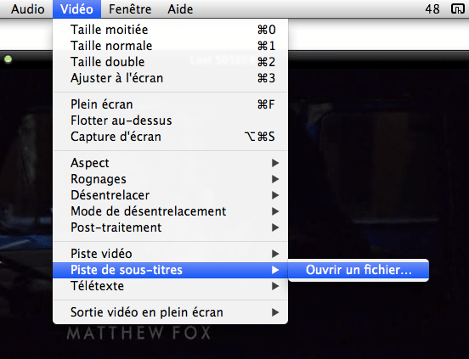The width and height of the screenshot is (469, 359).
Task: Click the green window zoom button
Action: coord(8,59)
